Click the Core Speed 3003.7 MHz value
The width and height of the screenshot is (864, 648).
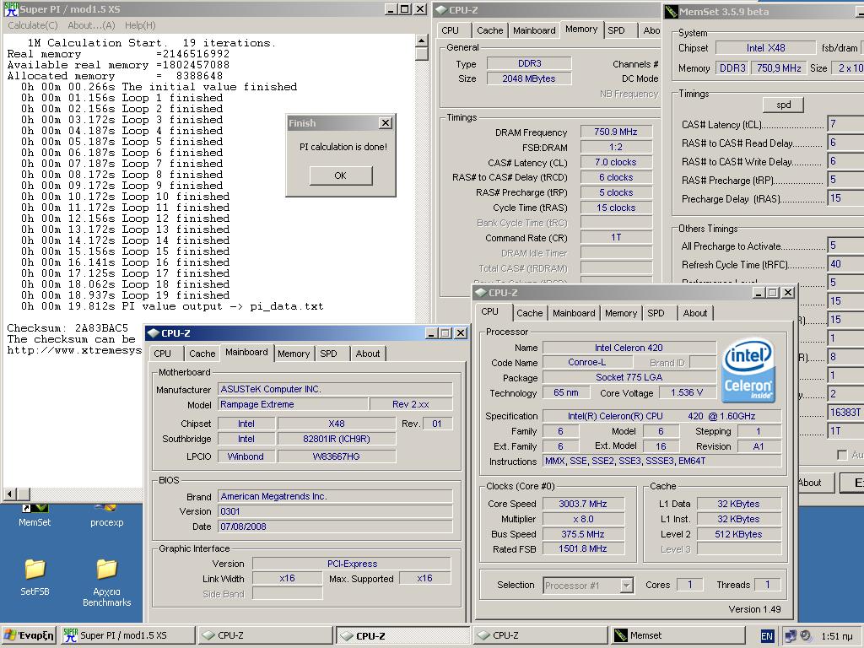(x=583, y=504)
